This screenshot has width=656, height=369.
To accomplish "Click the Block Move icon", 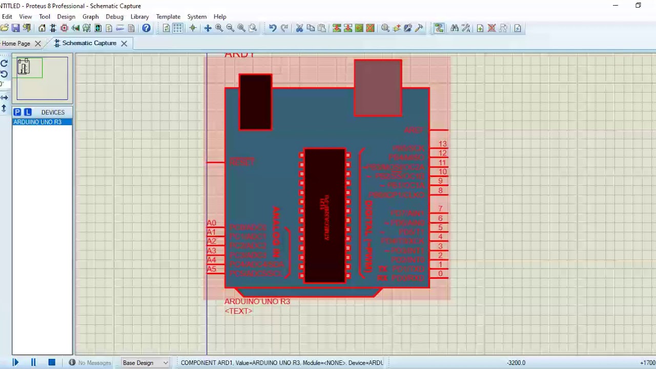I will (348, 28).
